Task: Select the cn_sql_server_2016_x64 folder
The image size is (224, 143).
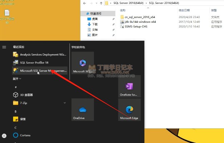Action: [x=140, y=17]
